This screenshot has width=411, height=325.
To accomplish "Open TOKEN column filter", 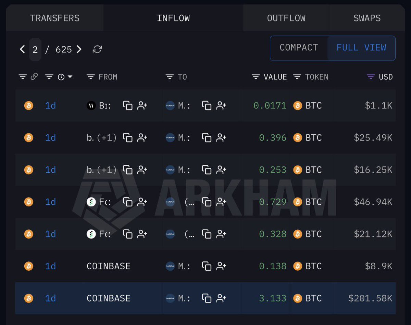I will click(297, 77).
